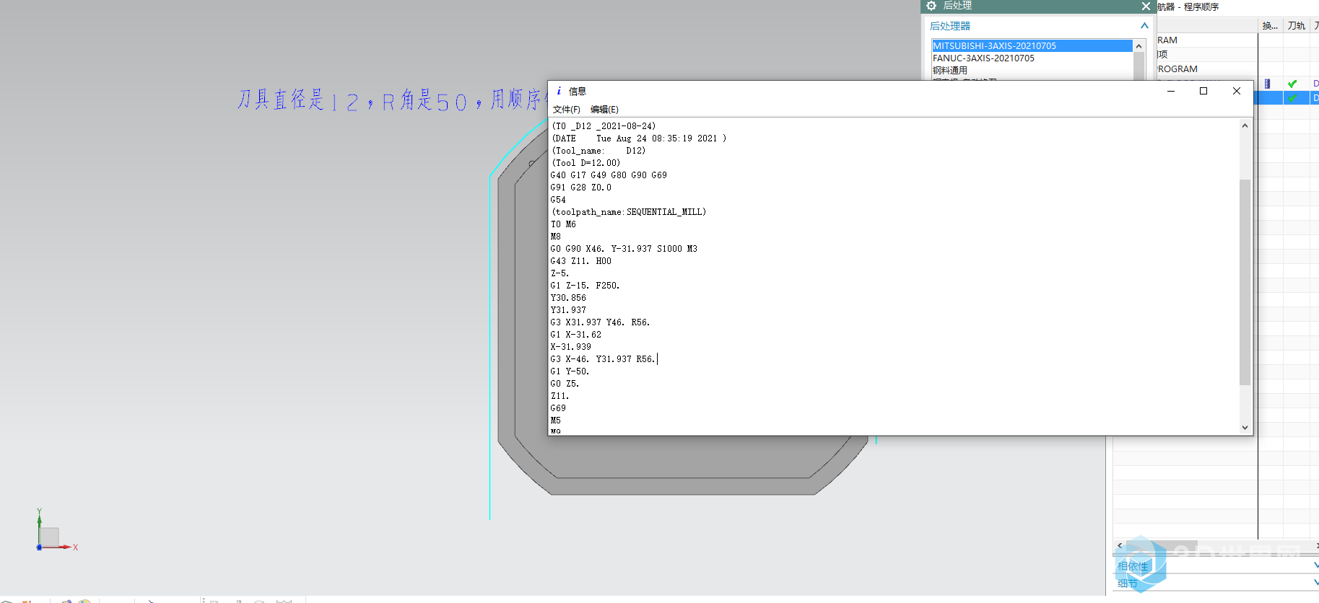Click line 'G43 Z11. H00'
Image resolution: width=1319 pixels, height=603 pixels.
[x=580, y=261]
